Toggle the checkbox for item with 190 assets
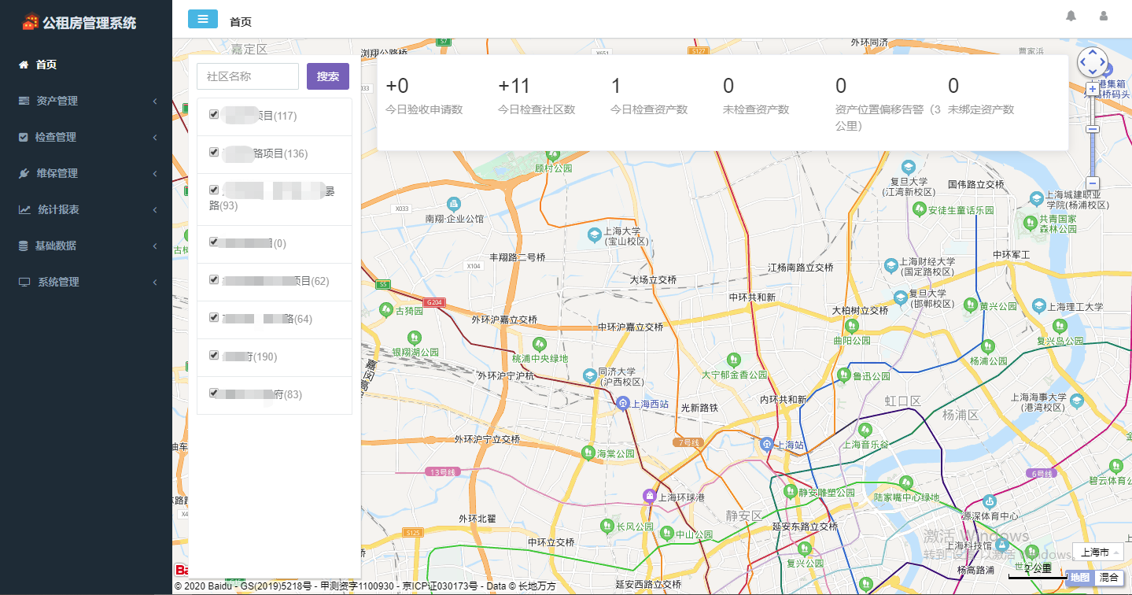Screen dimensions: 1132x595 (214, 356)
